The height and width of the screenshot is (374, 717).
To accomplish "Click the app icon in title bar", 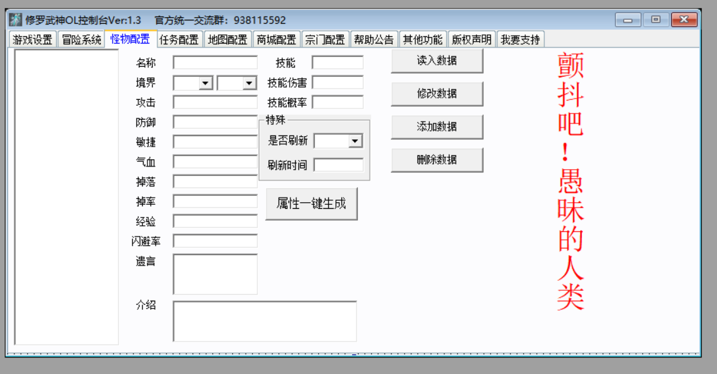I will coord(15,20).
